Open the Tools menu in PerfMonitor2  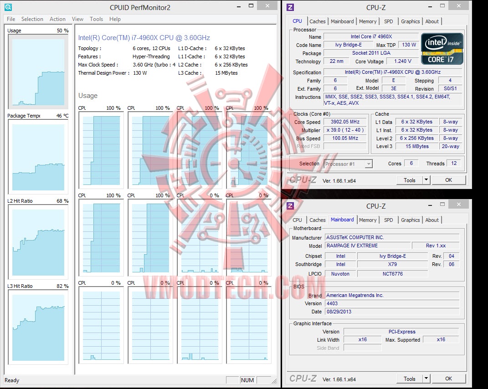click(x=96, y=19)
